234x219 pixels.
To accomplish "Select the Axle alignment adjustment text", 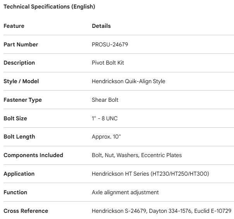I will pos(125,192).
